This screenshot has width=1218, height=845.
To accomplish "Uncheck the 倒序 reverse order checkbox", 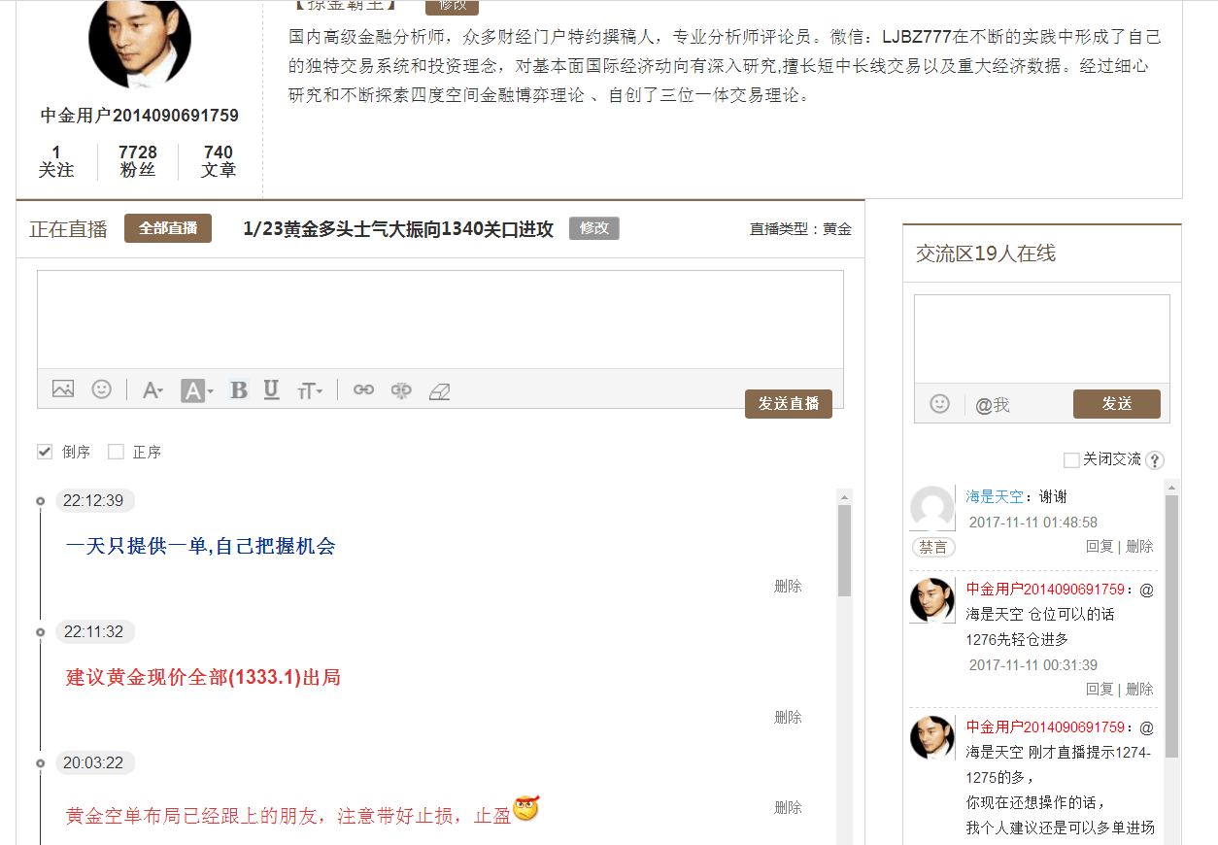I will (x=45, y=452).
